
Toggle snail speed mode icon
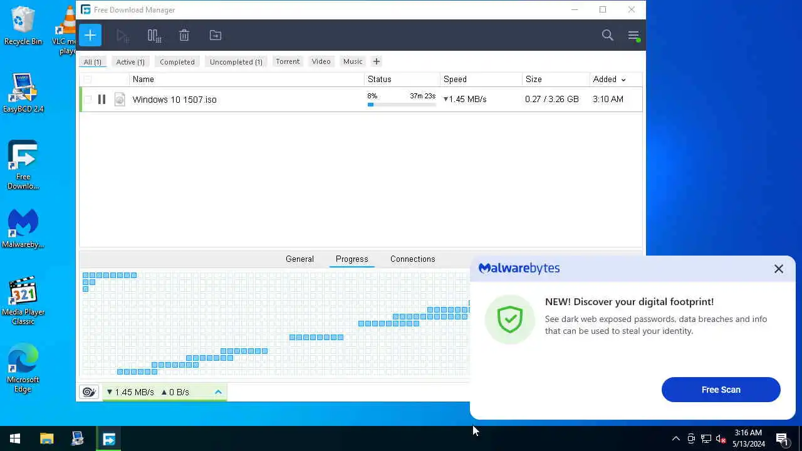[x=89, y=392]
